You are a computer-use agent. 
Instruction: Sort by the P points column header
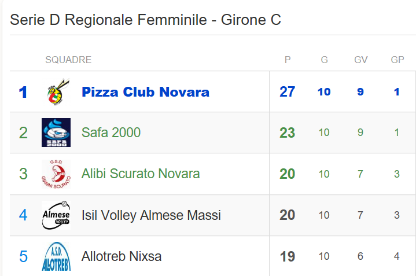click(x=288, y=60)
